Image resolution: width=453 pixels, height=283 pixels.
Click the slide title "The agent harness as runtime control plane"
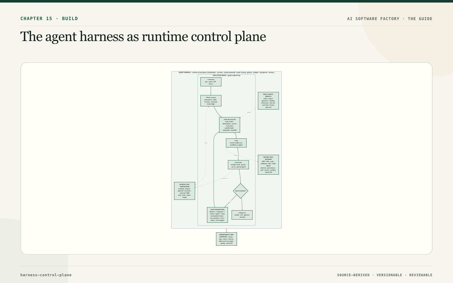[143, 37]
